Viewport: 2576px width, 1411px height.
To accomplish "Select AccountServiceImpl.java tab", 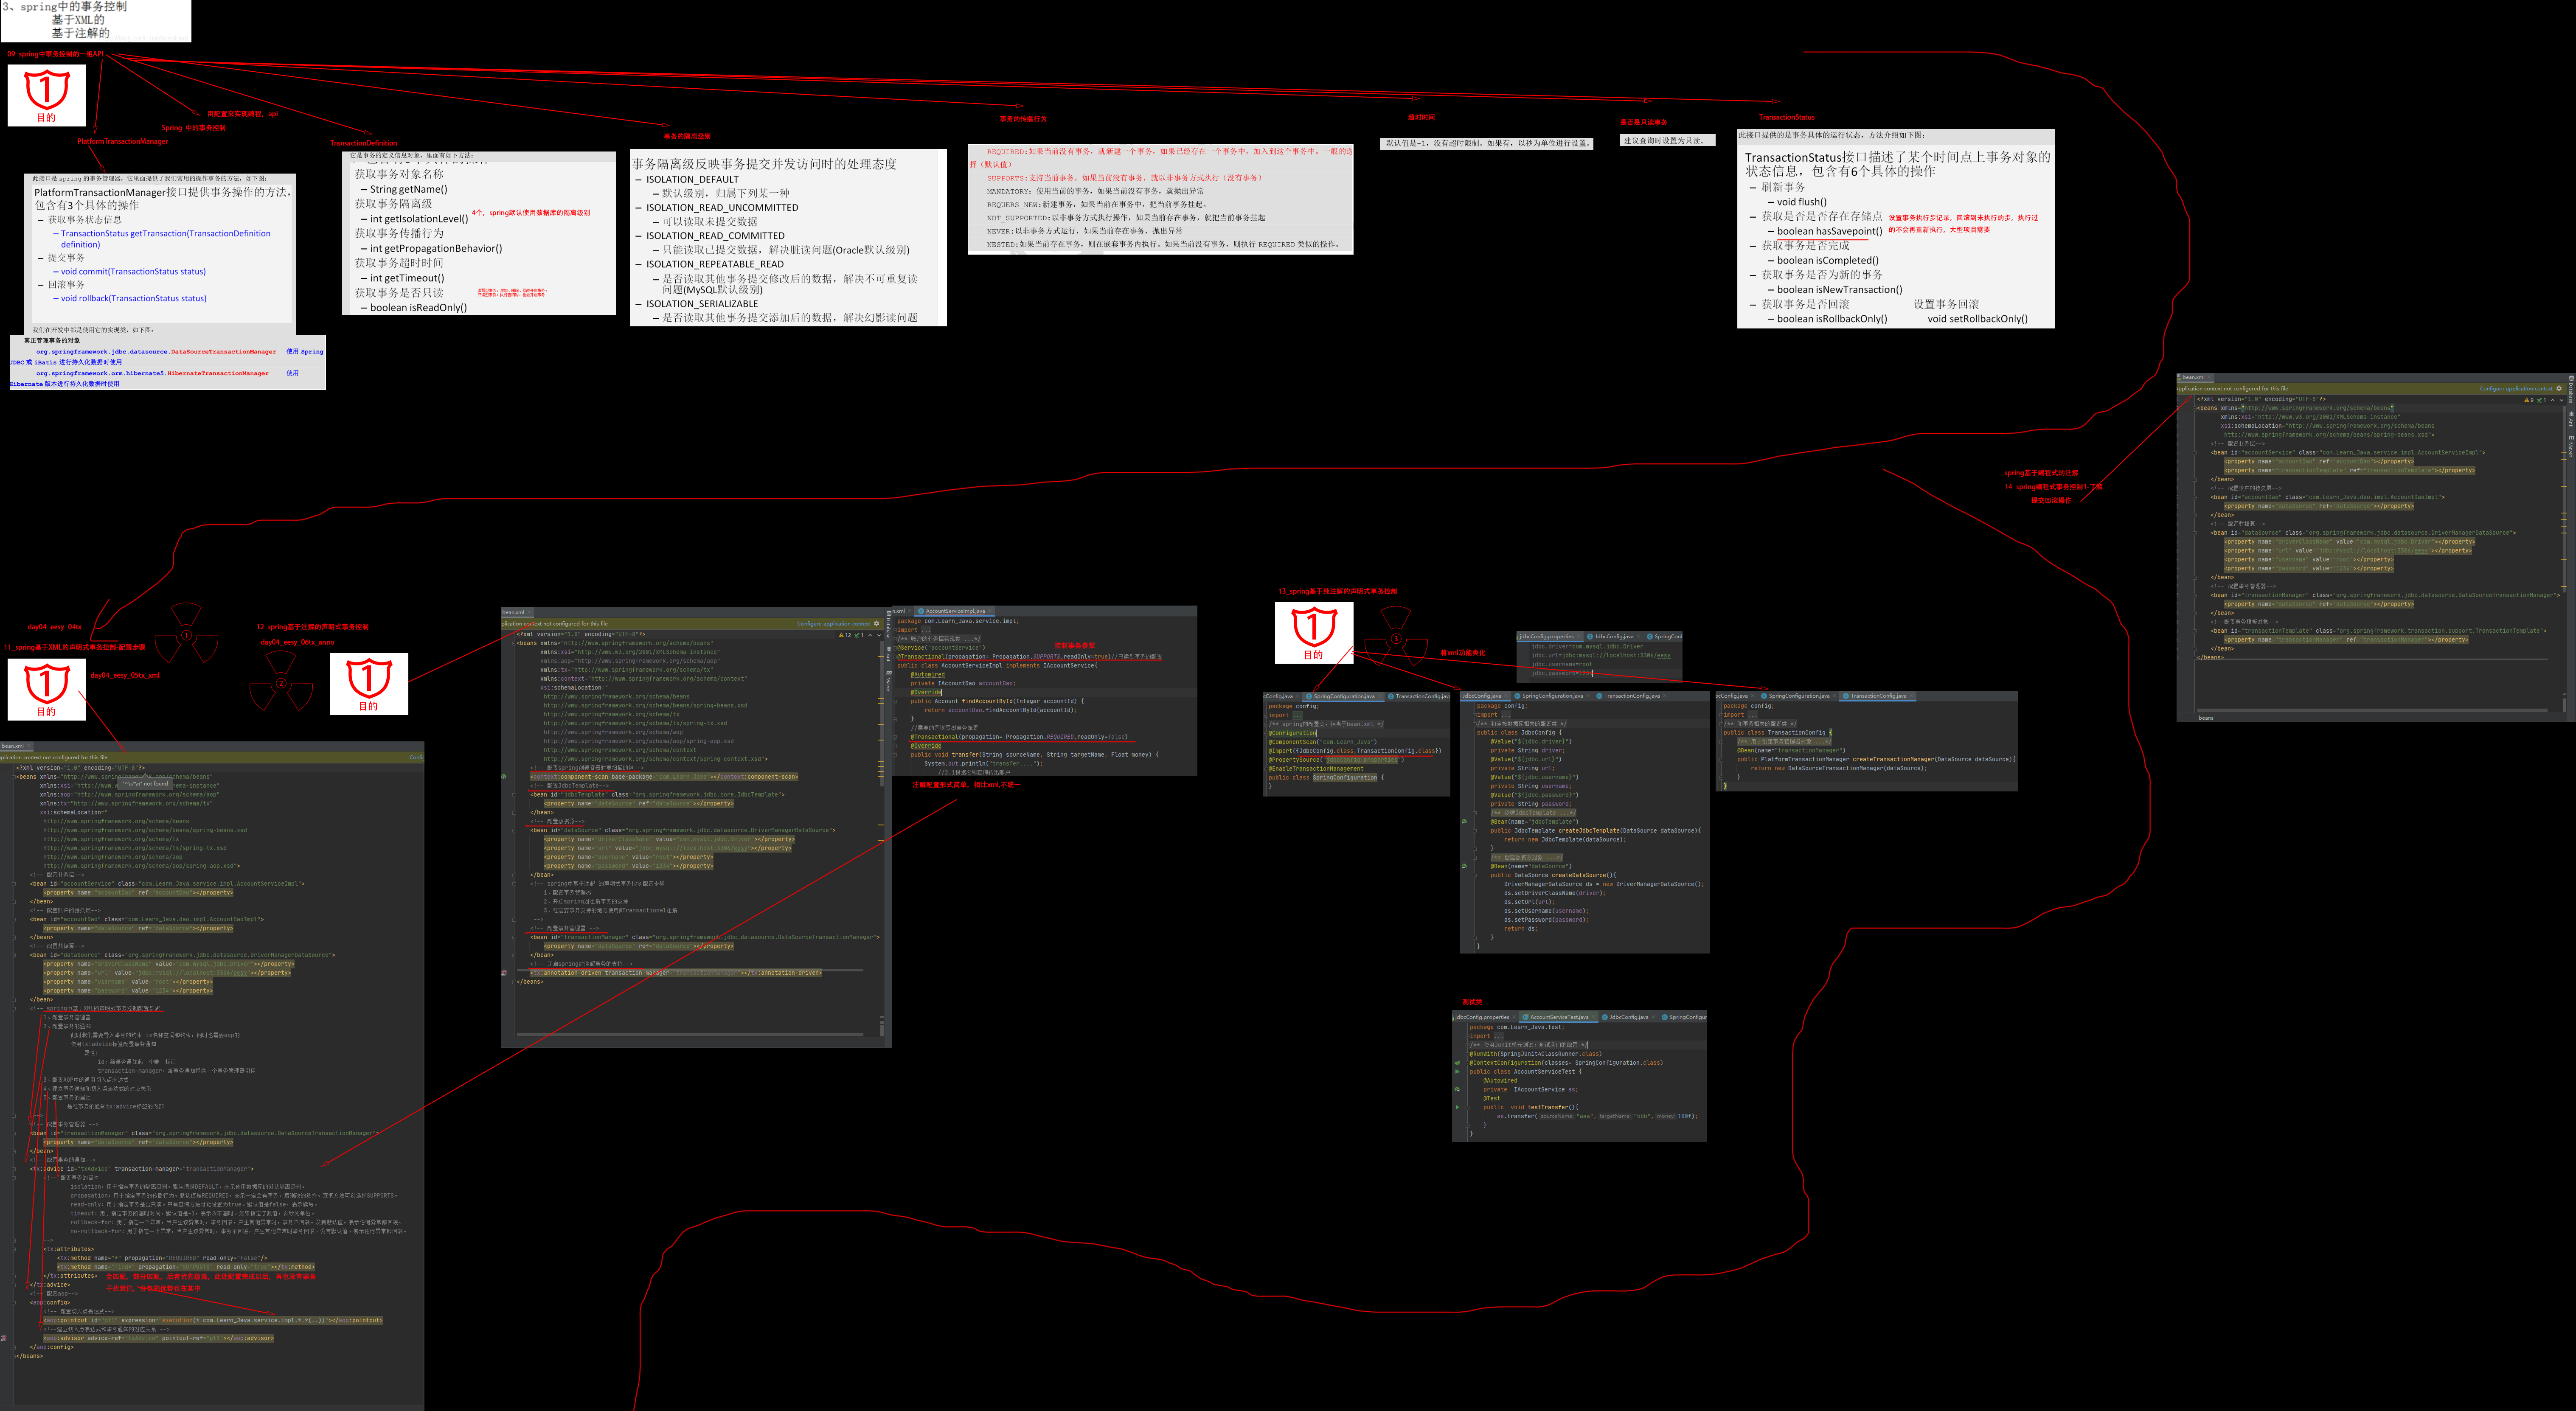I will point(954,611).
